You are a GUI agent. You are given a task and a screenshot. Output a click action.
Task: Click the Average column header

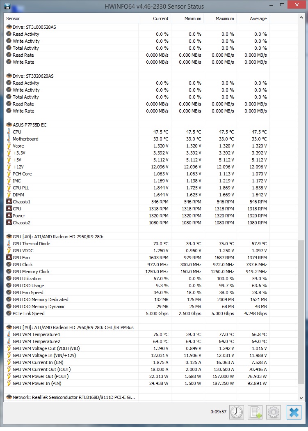tap(253, 18)
